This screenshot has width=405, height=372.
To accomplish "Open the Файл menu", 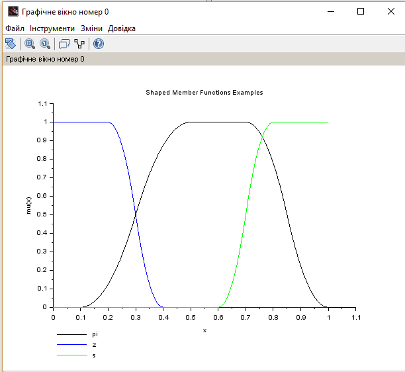I will tap(15, 28).
